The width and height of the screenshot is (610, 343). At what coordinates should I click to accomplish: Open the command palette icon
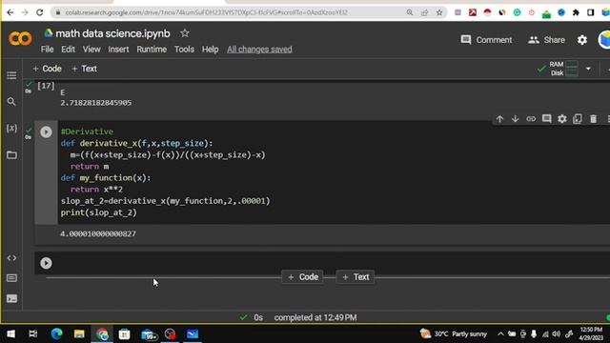click(11, 278)
